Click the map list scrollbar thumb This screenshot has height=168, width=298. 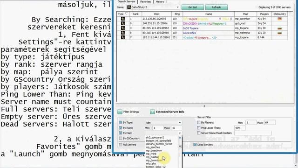pyautogui.click(x=180, y=146)
